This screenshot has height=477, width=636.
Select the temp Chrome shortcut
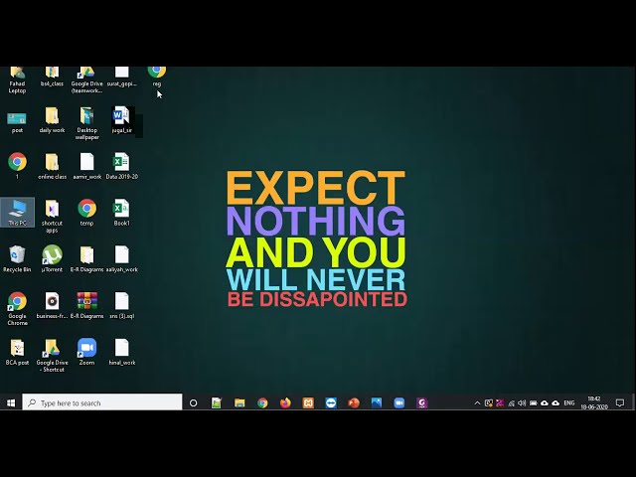[x=86, y=213]
